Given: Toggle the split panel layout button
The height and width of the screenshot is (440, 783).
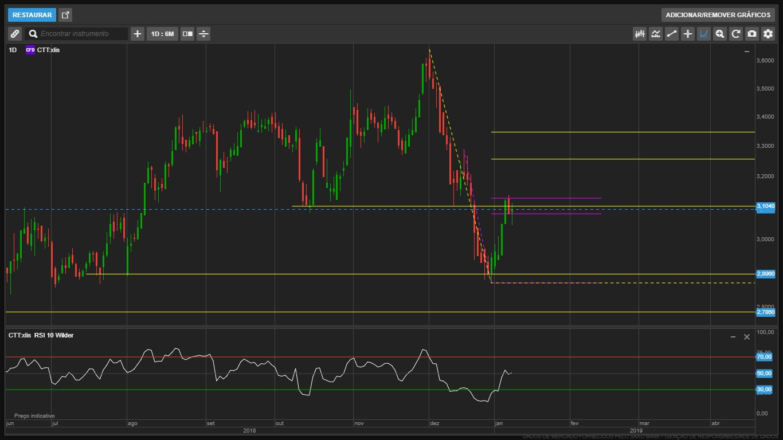Looking at the screenshot, I should click(187, 34).
